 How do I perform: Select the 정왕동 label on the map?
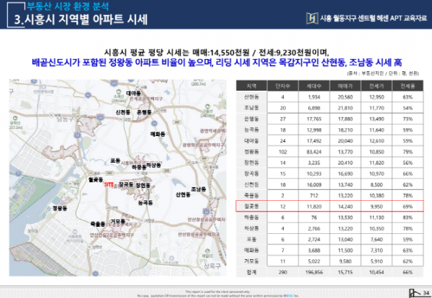coord(60,207)
